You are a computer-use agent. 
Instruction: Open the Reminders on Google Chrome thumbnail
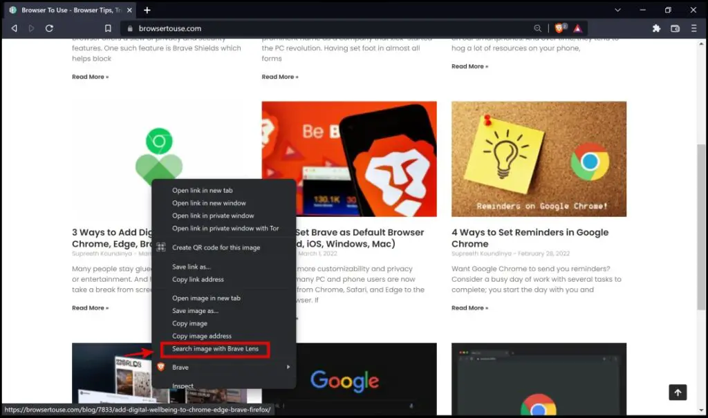(539, 159)
